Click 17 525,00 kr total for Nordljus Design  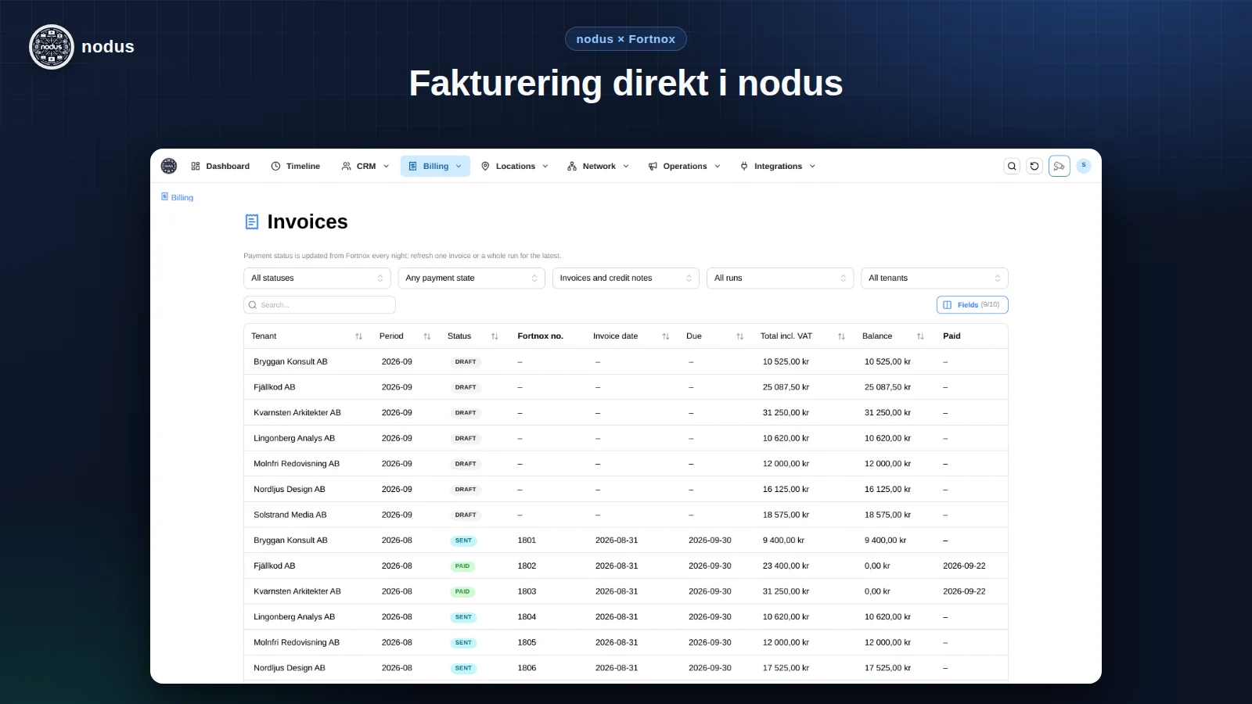tap(786, 668)
